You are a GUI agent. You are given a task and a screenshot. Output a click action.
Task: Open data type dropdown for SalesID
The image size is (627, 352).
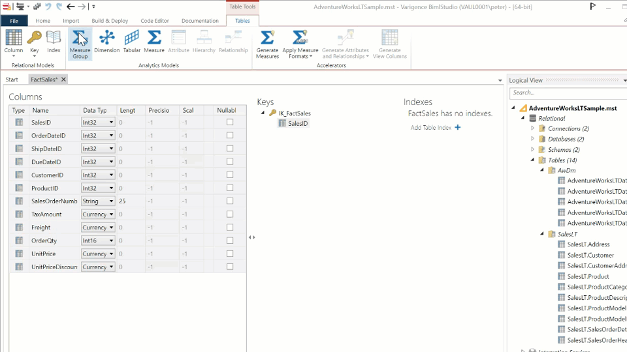tap(111, 123)
